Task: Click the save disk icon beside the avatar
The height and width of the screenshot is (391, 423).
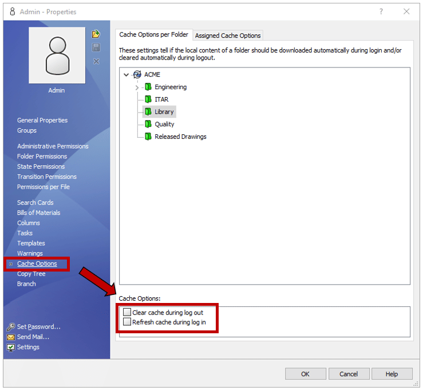Action: pos(96,47)
